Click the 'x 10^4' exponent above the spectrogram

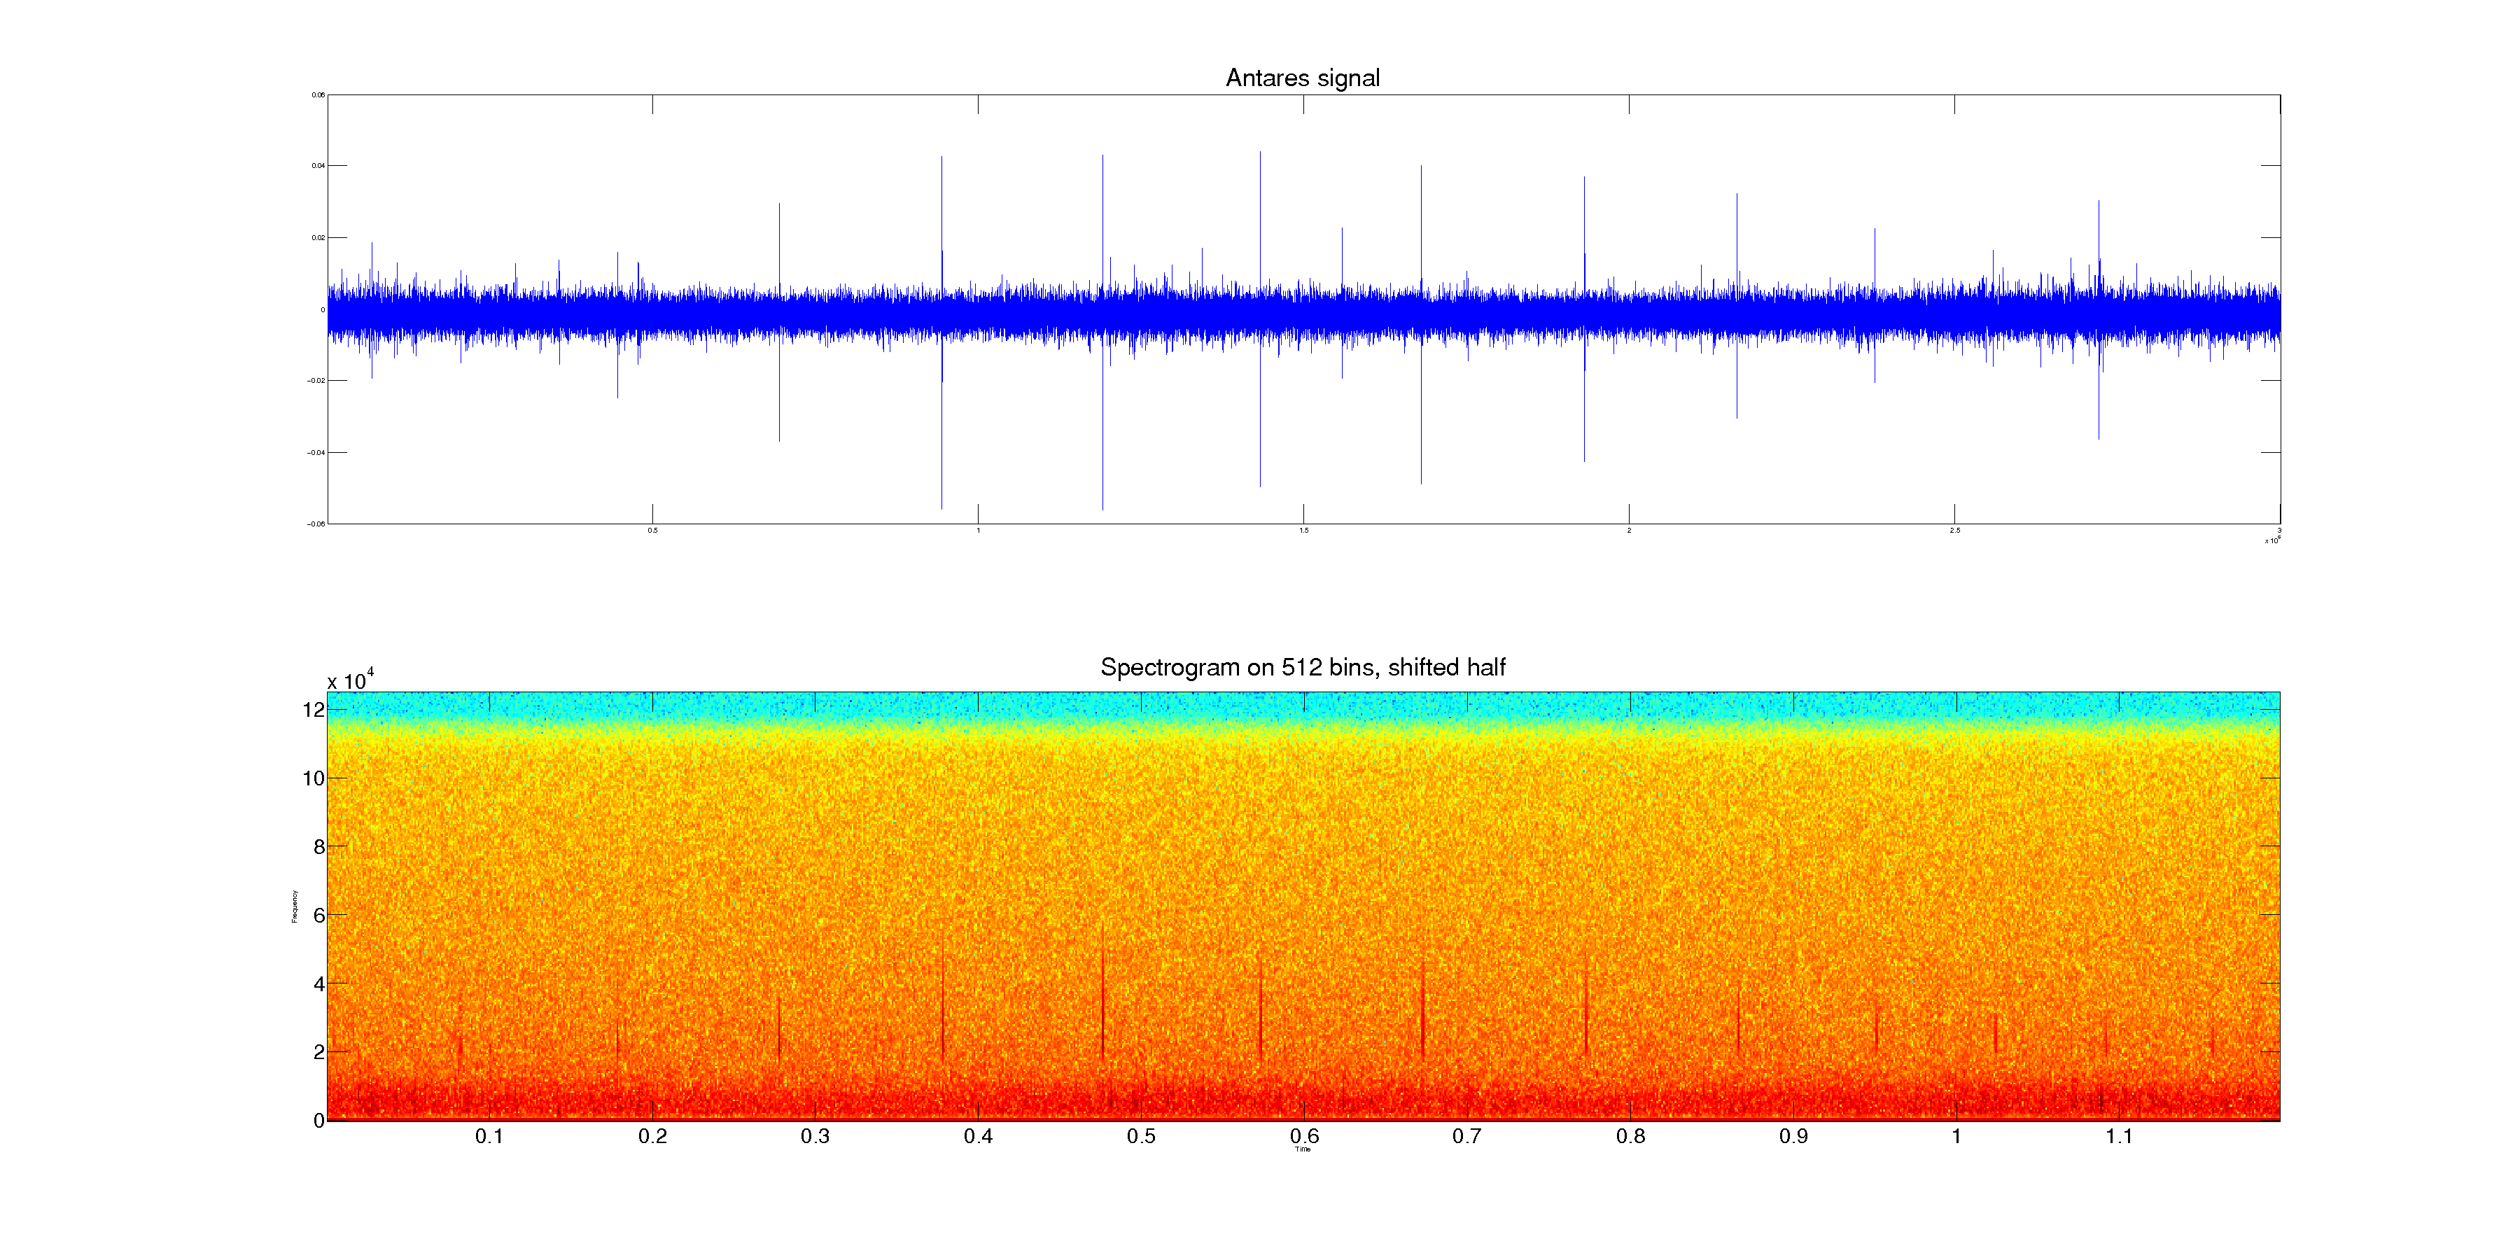350,681
